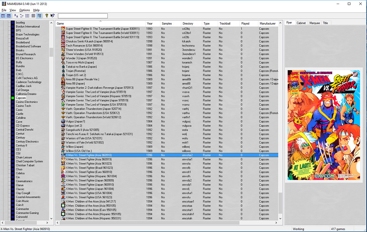
Task: Sort by the Played column header
Action: click(x=249, y=23)
